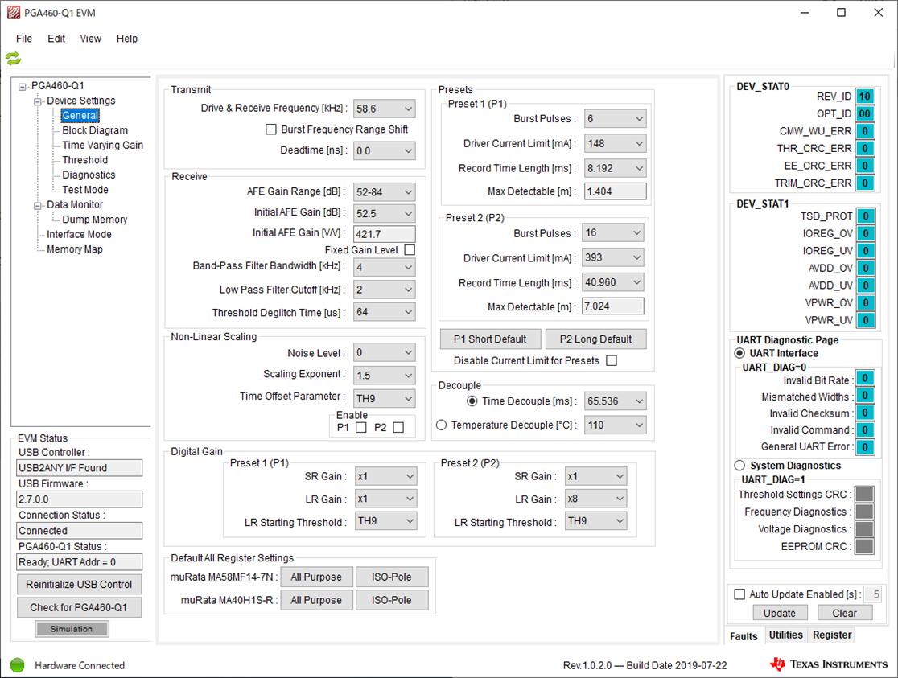Click the PGA460-Q1 EVM title bar icon
Image resolution: width=898 pixels, height=678 pixels.
13,13
